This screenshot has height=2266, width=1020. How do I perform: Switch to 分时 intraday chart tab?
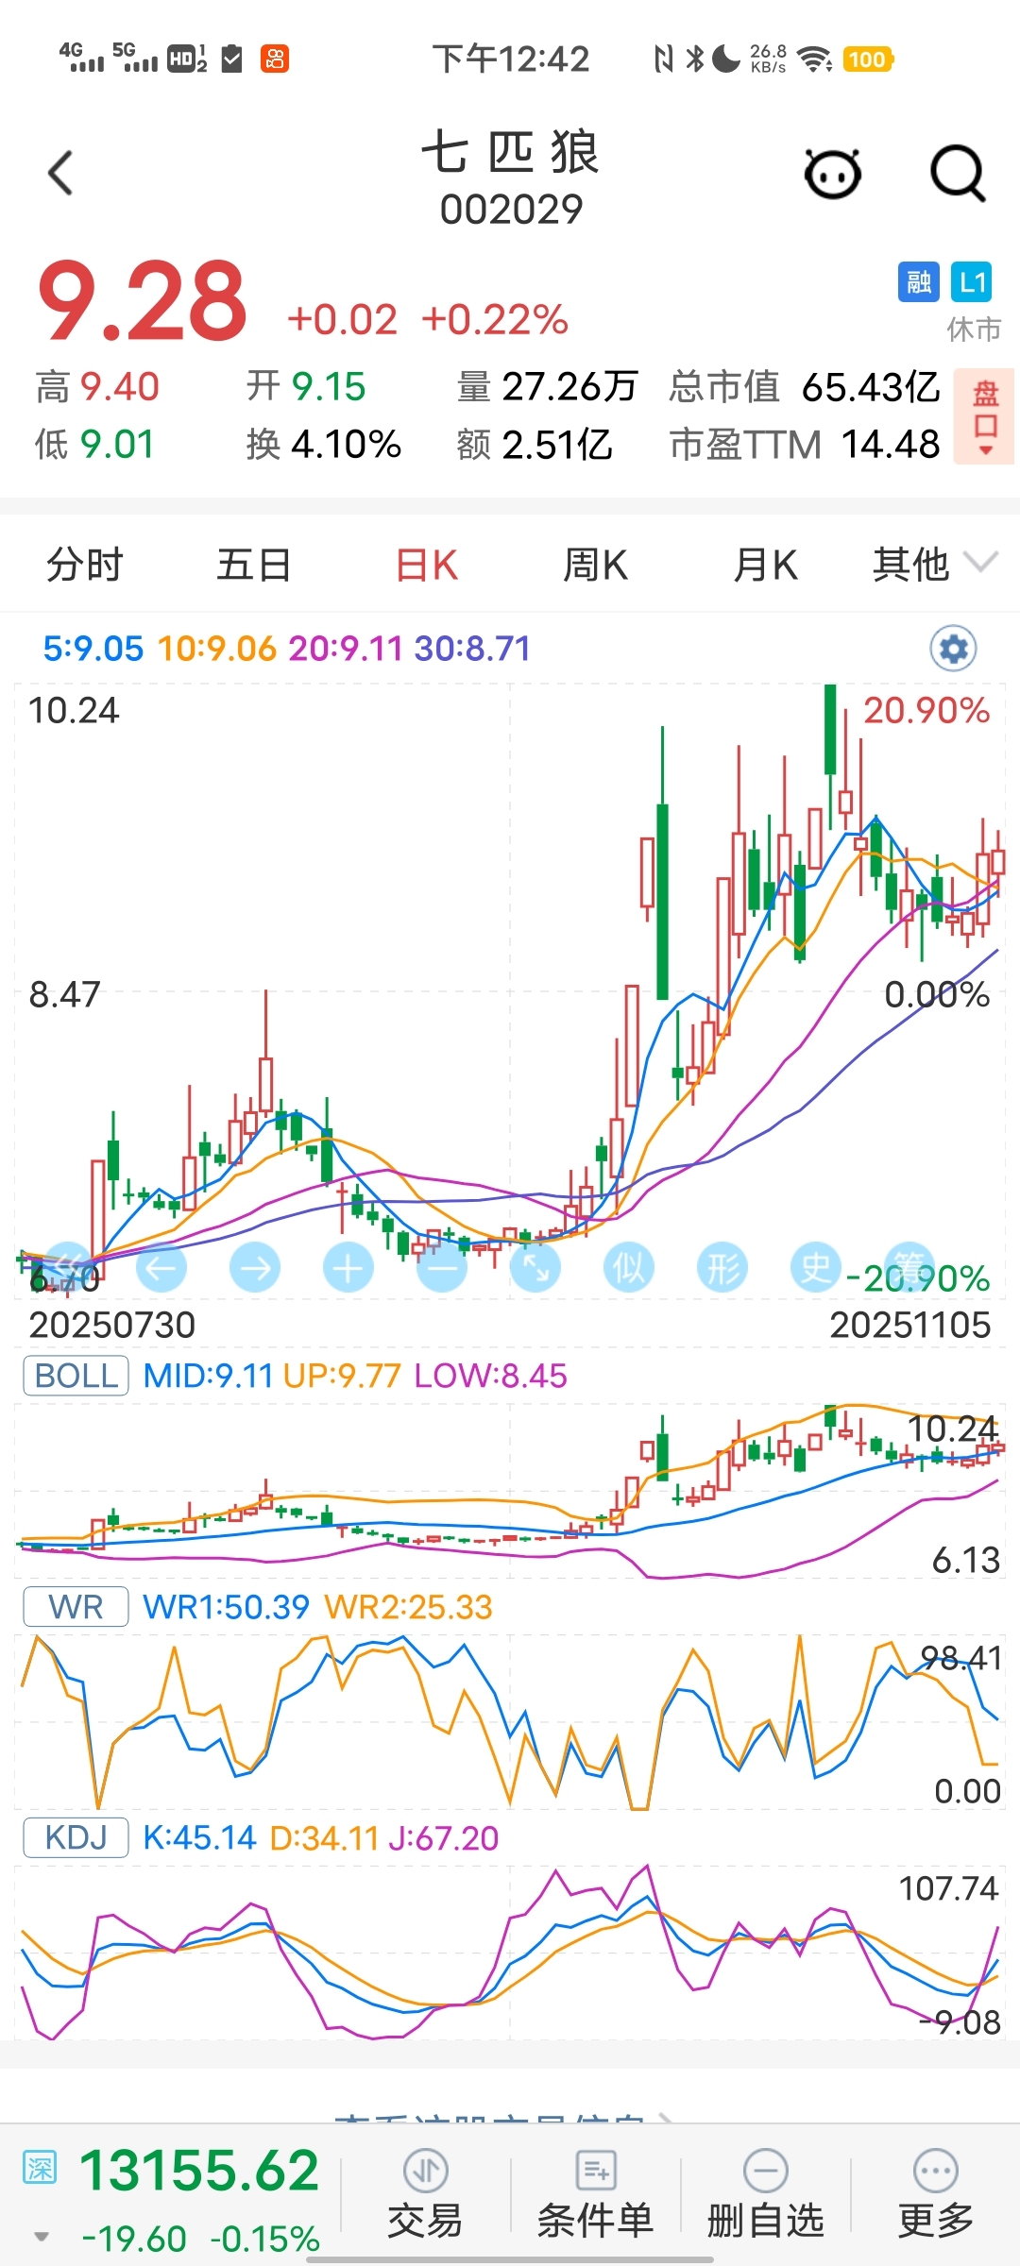[x=85, y=565]
